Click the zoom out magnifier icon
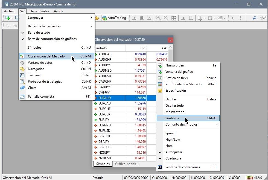The height and width of the screenshot is (180, 268). click(166, 18)
